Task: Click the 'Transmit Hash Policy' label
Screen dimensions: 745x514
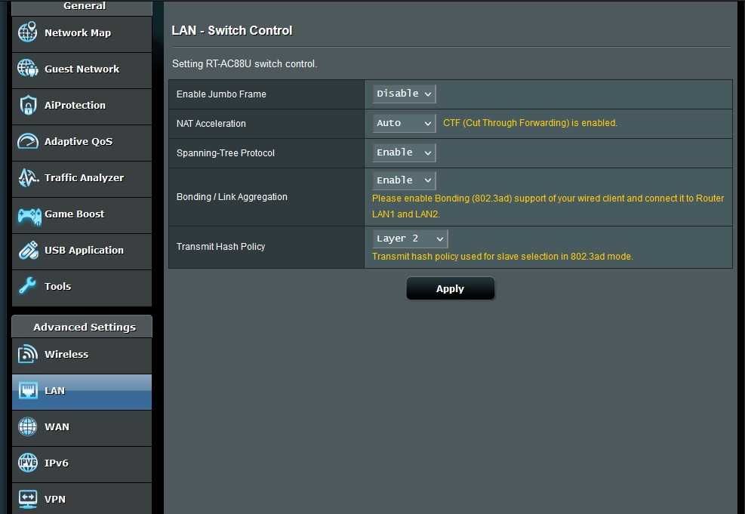Action: (220, 247)
